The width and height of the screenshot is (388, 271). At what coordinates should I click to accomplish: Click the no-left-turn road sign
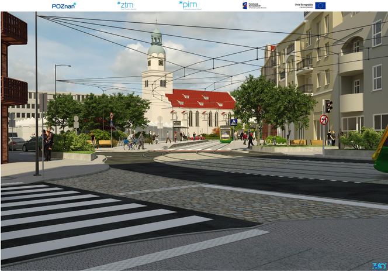pyautogui.click(x=324, y=120)
